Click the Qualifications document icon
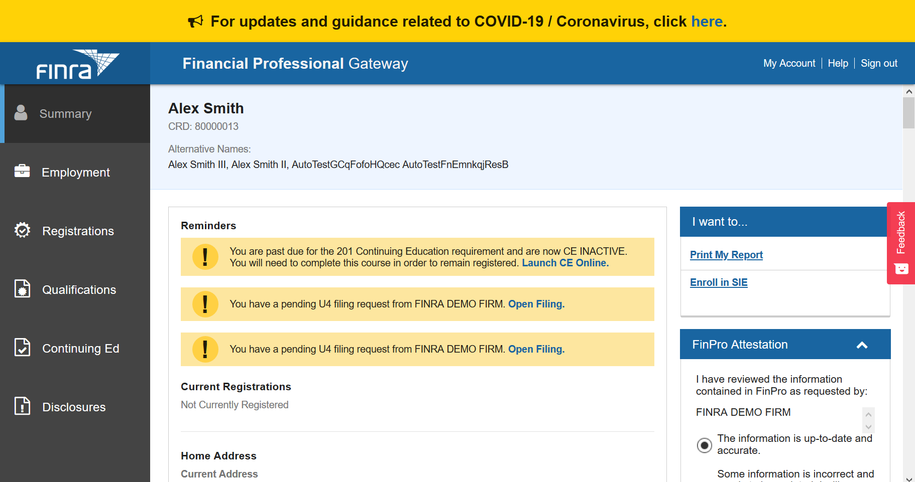The width and height of the screenshot is (915, 482). coord(22,289)
